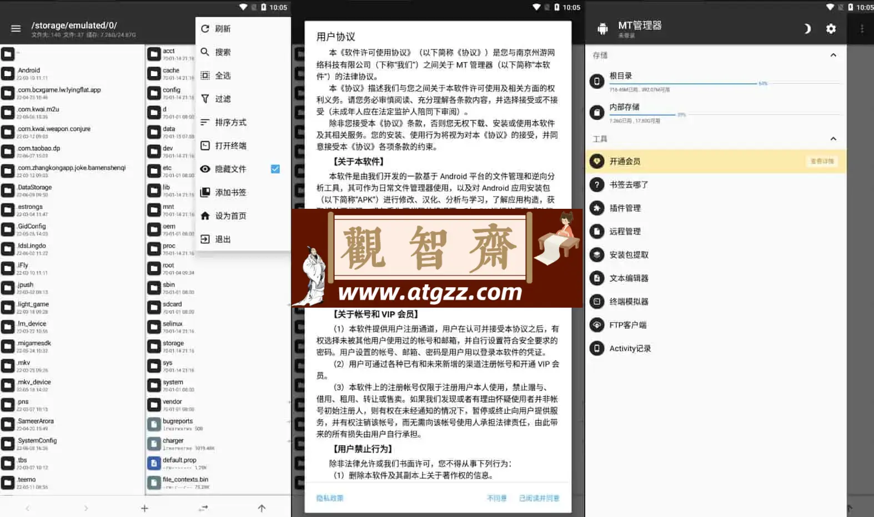
Task: Open the DataStorage folder
Action: [x=72, y=190]
